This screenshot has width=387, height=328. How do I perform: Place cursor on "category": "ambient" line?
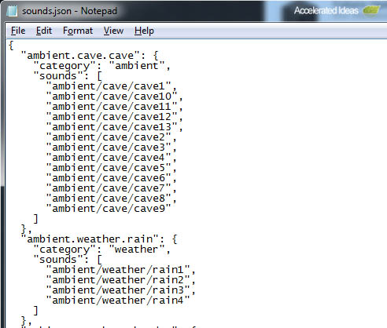point(102,66)
